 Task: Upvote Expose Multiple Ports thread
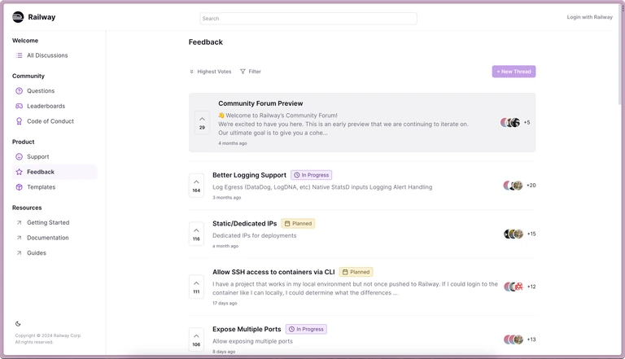click(196, 339)
